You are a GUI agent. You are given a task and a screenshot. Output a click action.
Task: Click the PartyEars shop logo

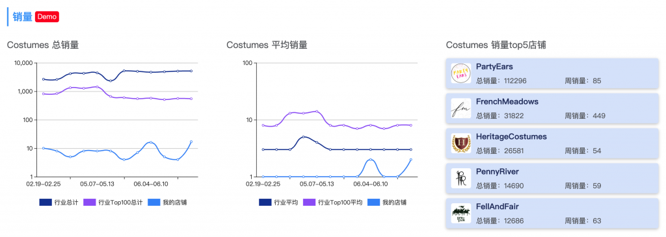tap(461, 73)
